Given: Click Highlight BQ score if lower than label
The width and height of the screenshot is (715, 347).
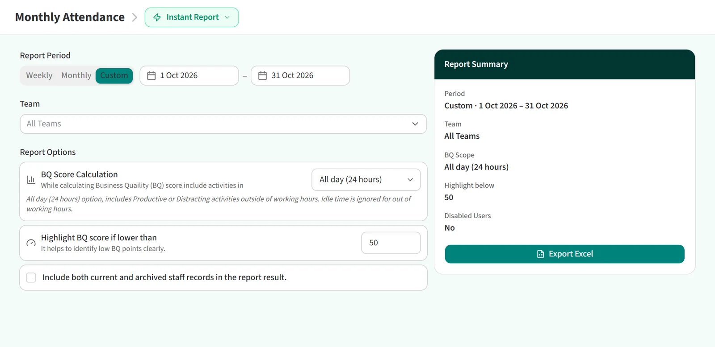Looking at the screenshot, I should click(99, 238).
